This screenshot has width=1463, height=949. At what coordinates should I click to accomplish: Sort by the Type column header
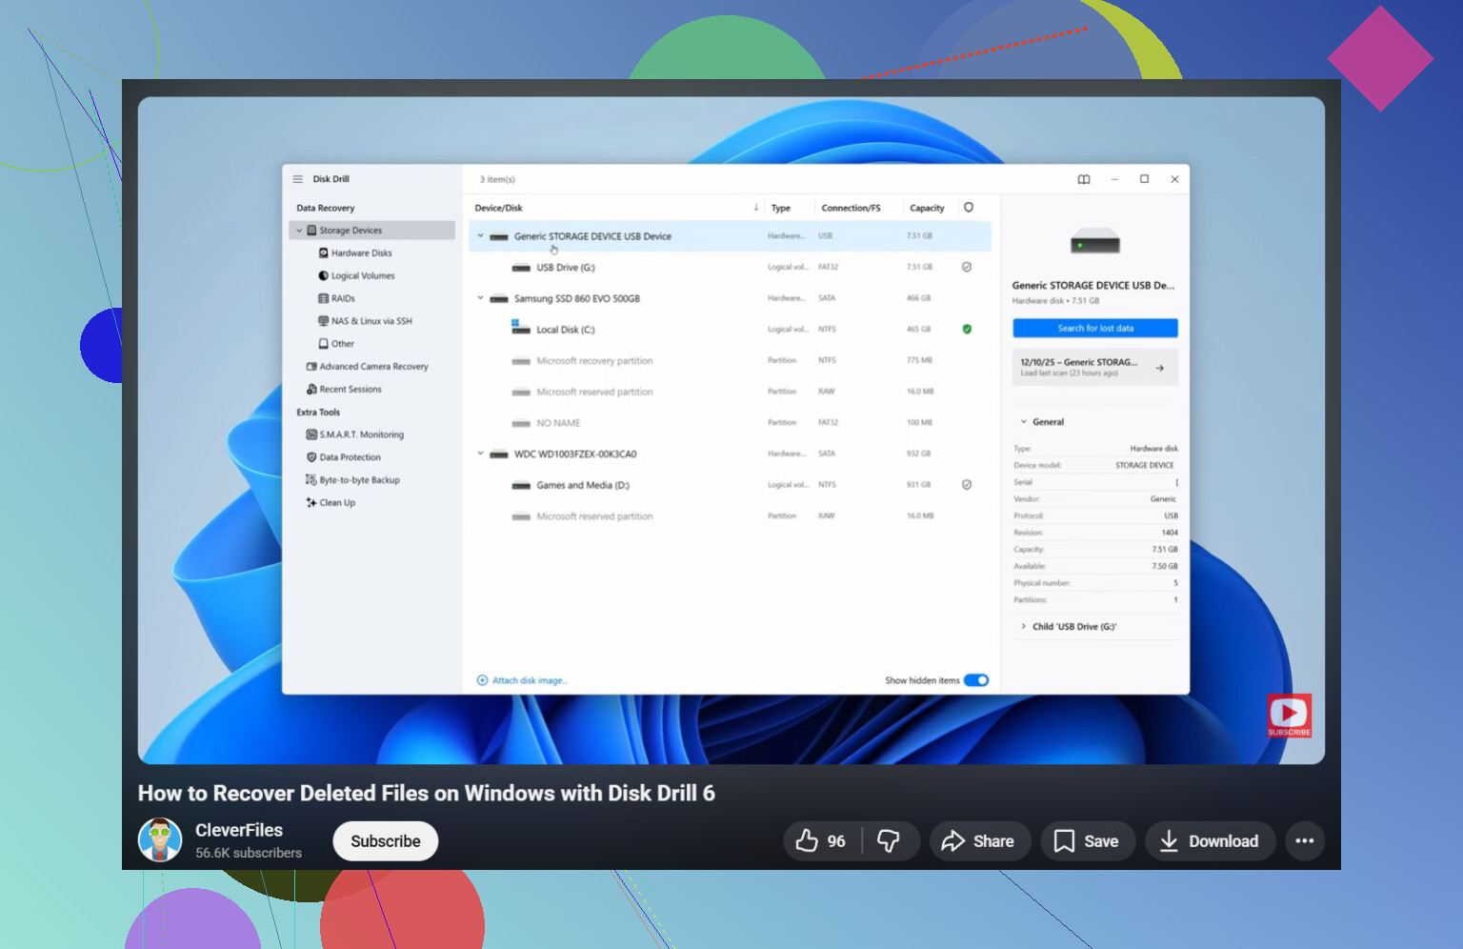tap(781, 208)
